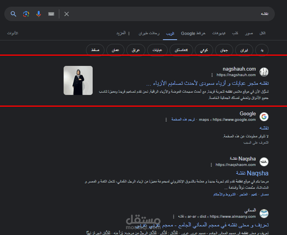Expand the المزيد more menu
This screenshot has width=287, height=235.
tap(123, 33)
